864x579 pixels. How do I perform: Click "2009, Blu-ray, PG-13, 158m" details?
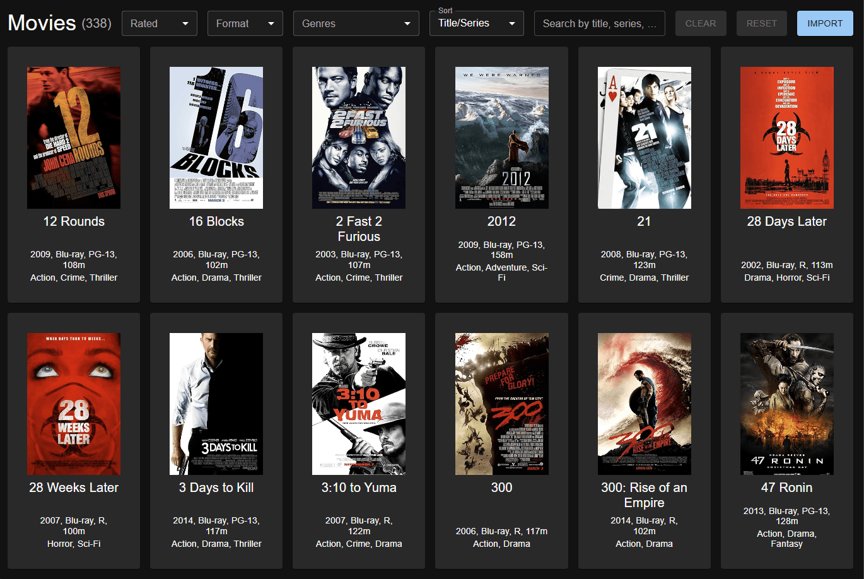tap(501, 250)
